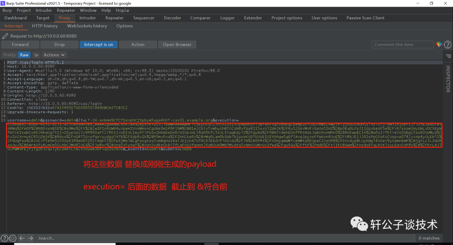This screenshot has width=453, height=245.
Task: Open the layout hamburger icon under the help icon
Action: pos(448,55)
